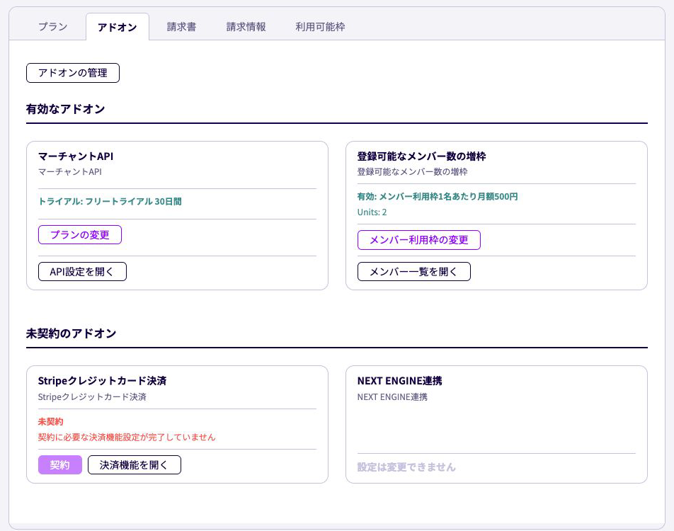
Task: Open the 利用可能枠 tab
Action: tap(320, 27)
